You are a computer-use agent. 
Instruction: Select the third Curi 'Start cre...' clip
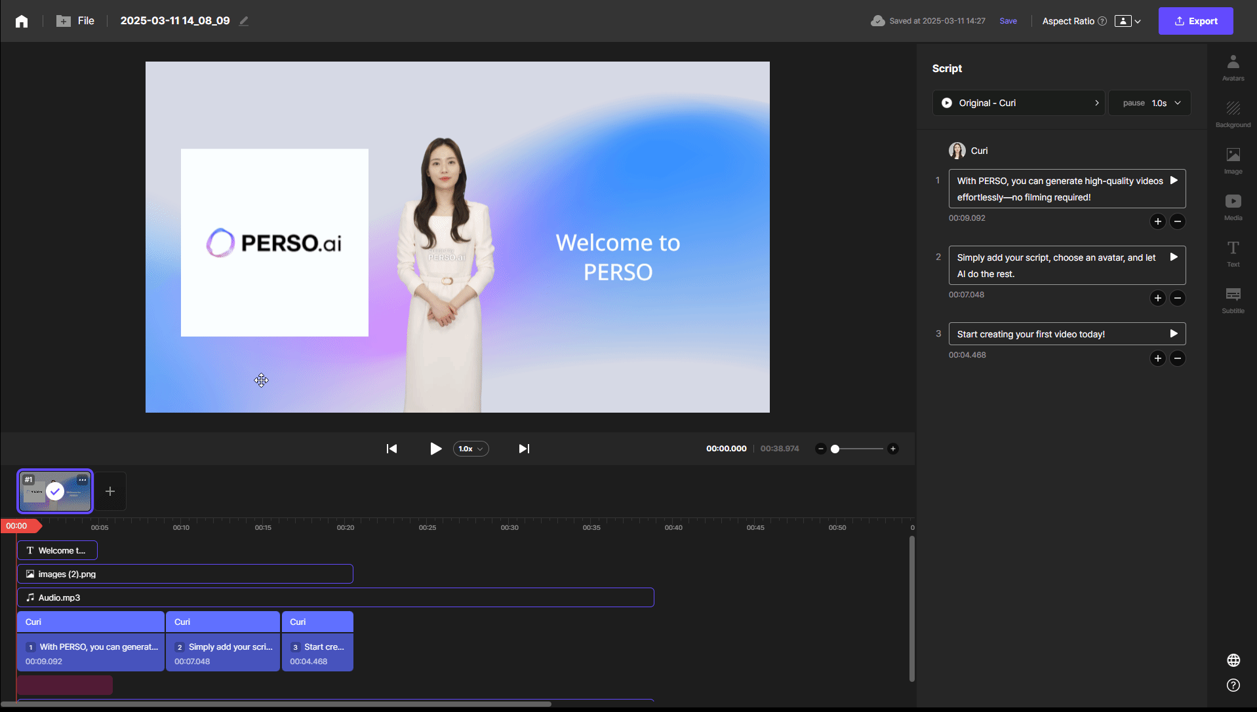point(317,641)
